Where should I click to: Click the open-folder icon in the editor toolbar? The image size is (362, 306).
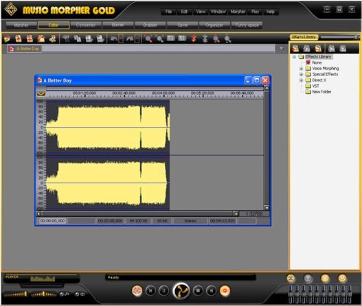tap(8, 38)
